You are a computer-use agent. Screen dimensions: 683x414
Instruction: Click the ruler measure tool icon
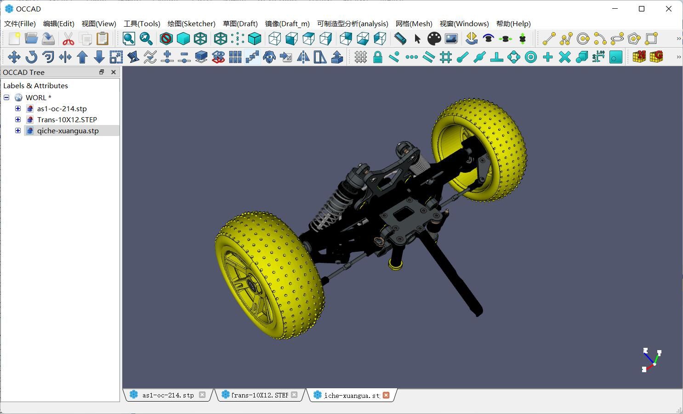point(400,39)
